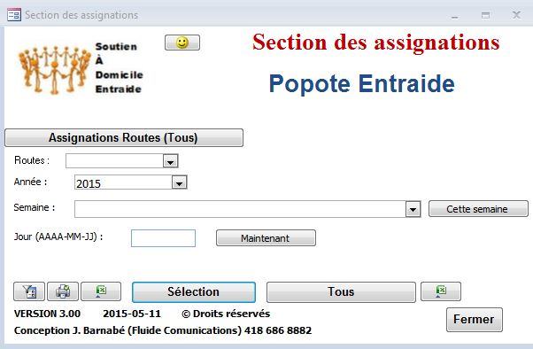The image size is (533, 349).
Task: Click the Sélection button
Action: [x=194, y=291]
